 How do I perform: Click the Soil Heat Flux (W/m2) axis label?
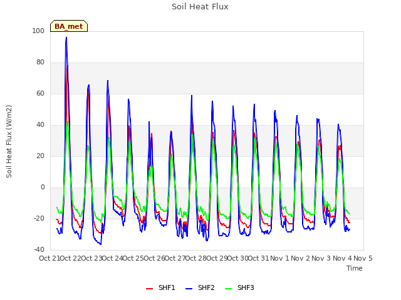click(x=9, y=141)
